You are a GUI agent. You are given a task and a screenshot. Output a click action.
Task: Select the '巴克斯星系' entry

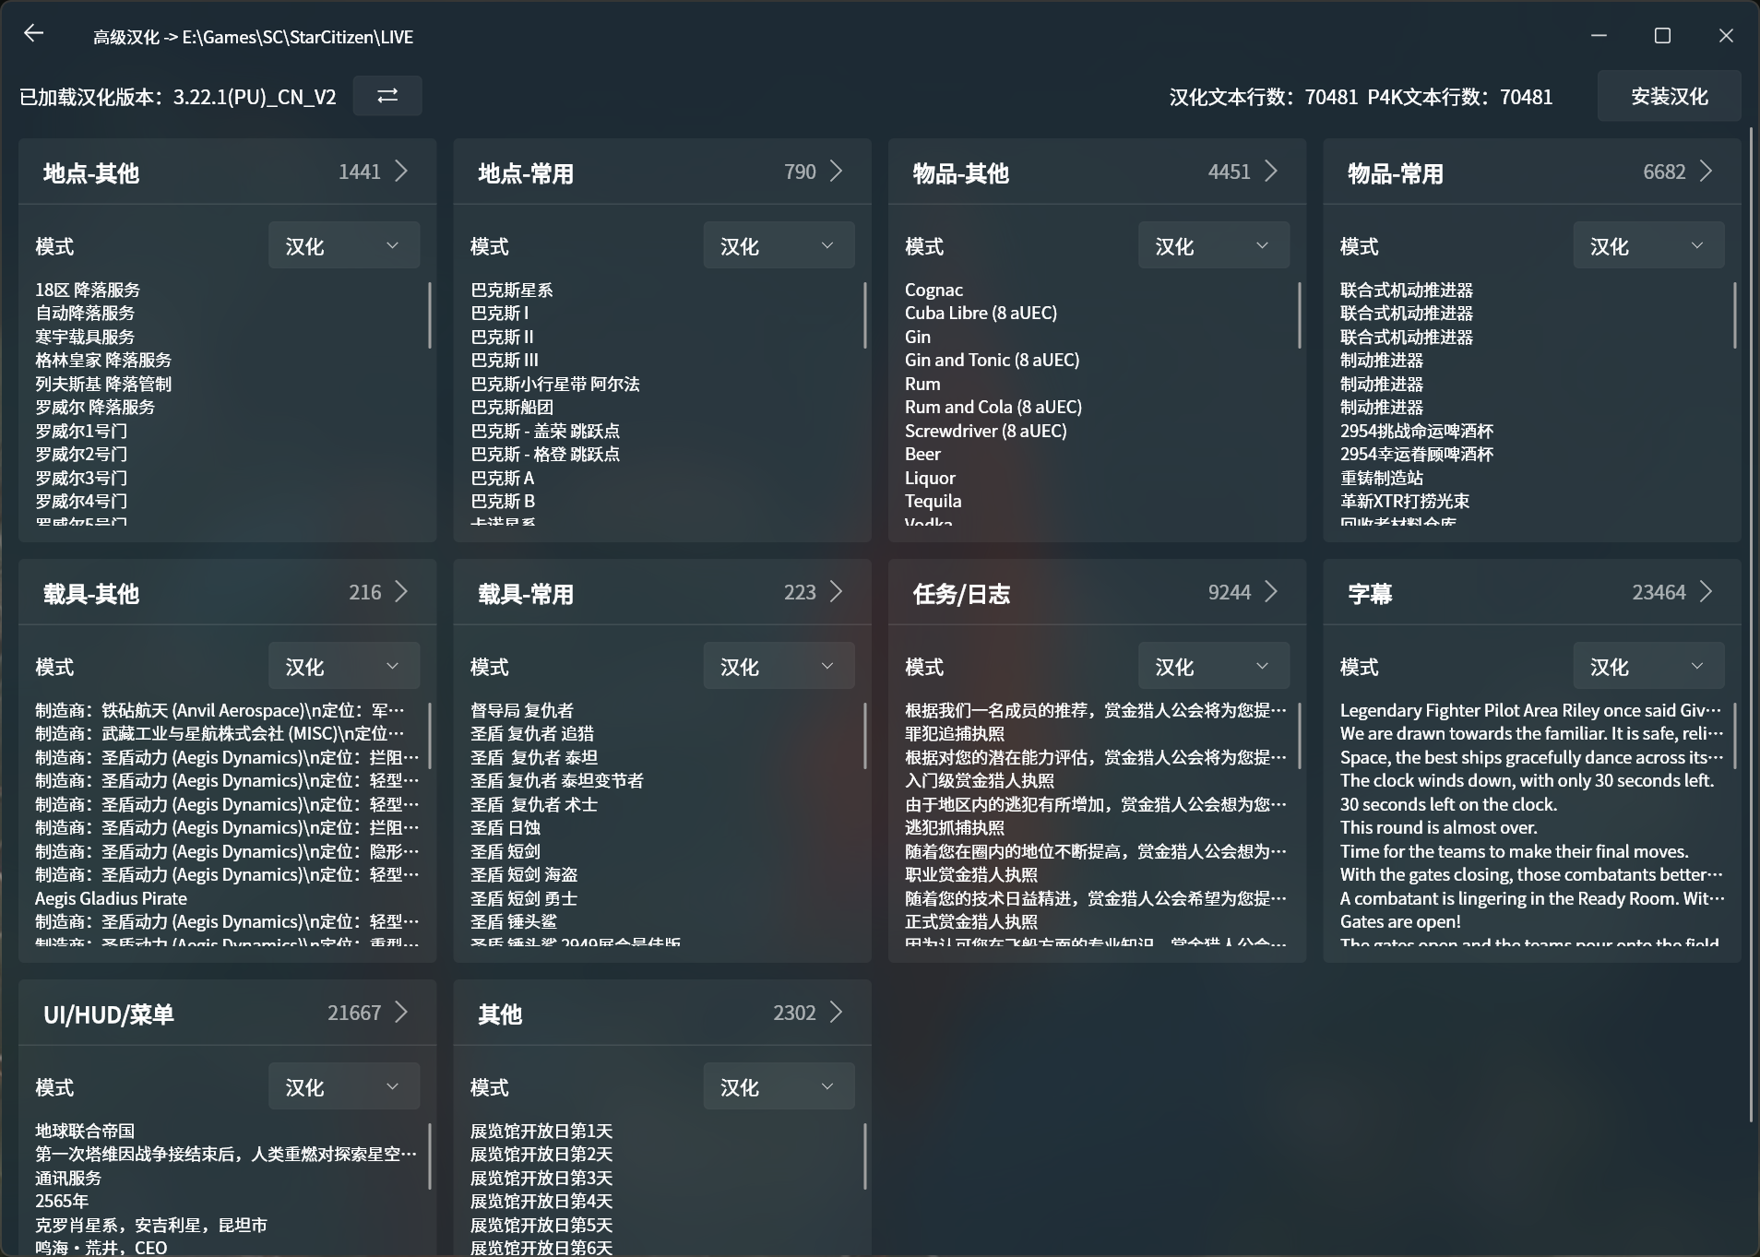512,290
